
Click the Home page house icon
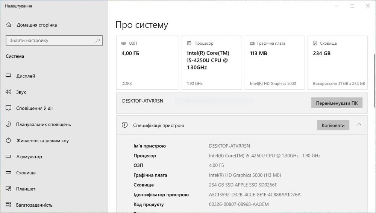9,25
